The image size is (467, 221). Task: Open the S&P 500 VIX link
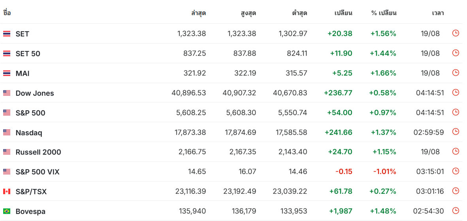[x=38, y=172]
